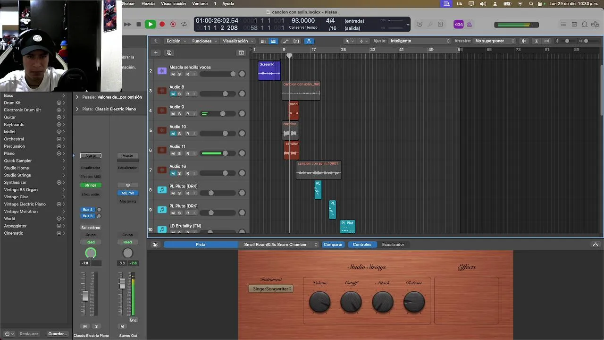Toggle the blue Catch Playhead button
This screenshot has height=340, width=604.
click(309, 41)
